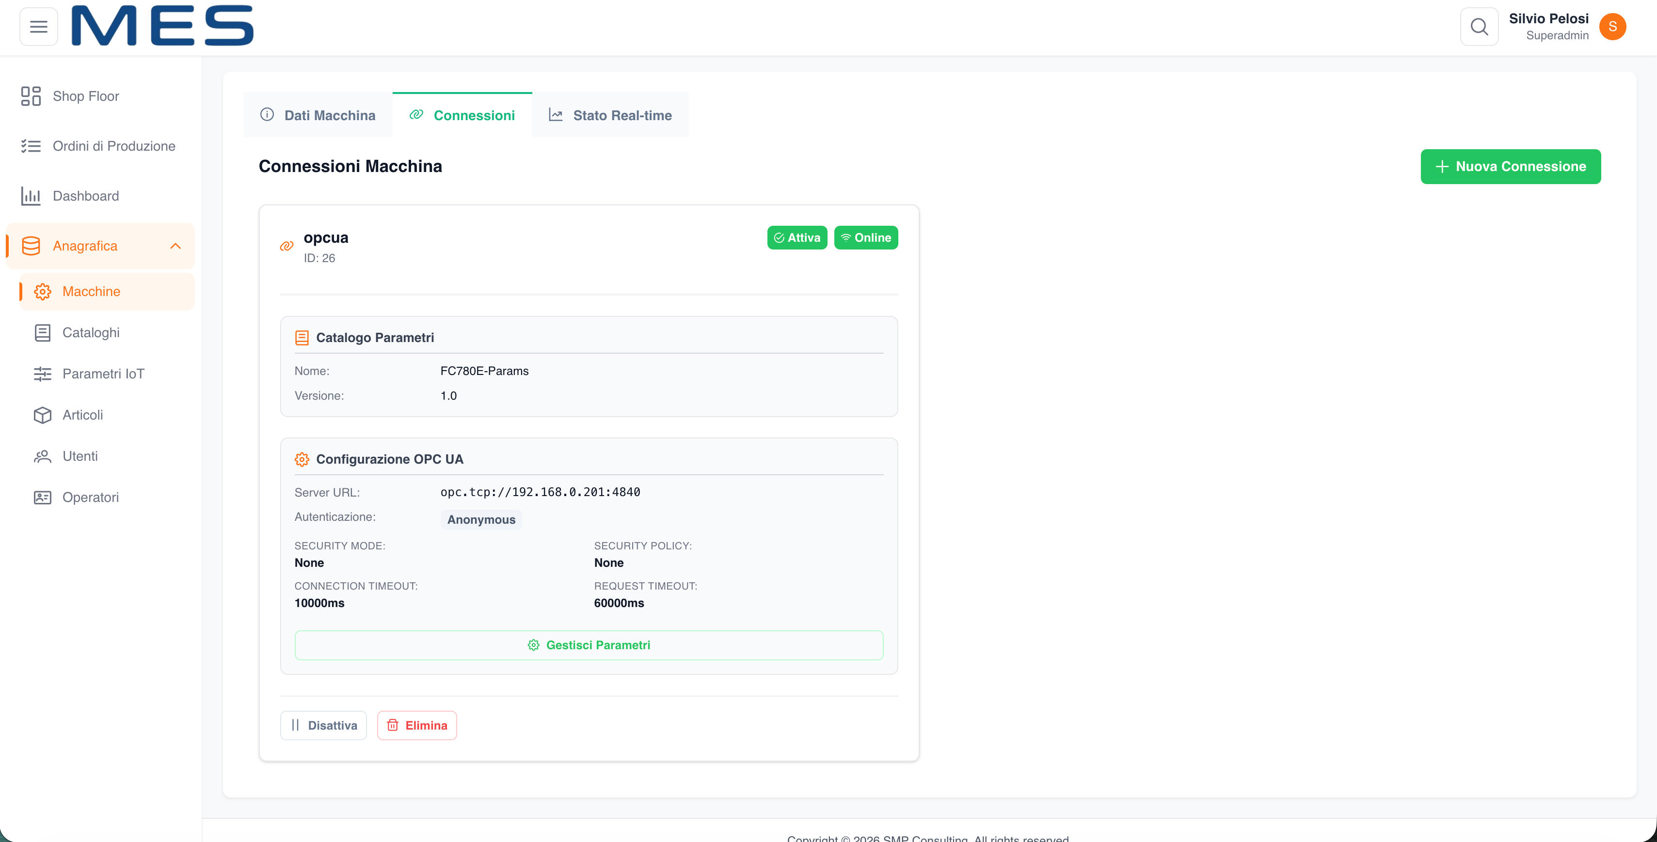Click the 10000ms connection timeout value
The height and width of the screenshot is (842, 1657).
pyautogui.click(x=319, y=604)
